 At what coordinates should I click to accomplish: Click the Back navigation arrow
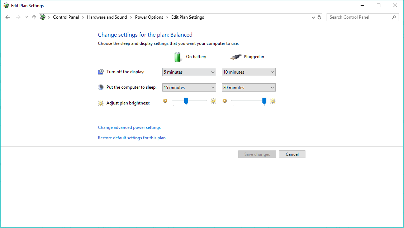[8, 17]
